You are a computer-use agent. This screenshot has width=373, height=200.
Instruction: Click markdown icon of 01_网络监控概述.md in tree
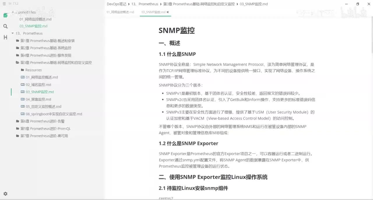23,77
